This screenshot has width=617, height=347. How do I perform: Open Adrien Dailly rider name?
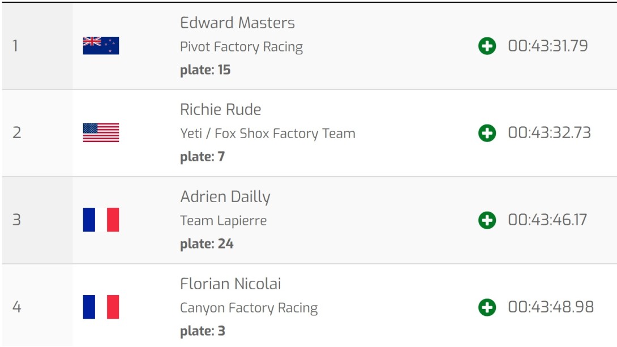tap(225, 197)
